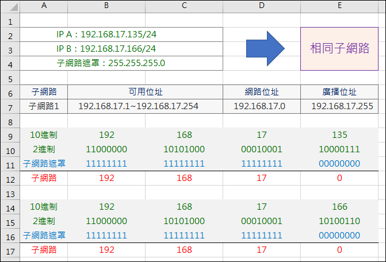Viewport: 386px width, 262px height.
Task: Click the 子網路 table header in row 6
Action: (44, 92)
